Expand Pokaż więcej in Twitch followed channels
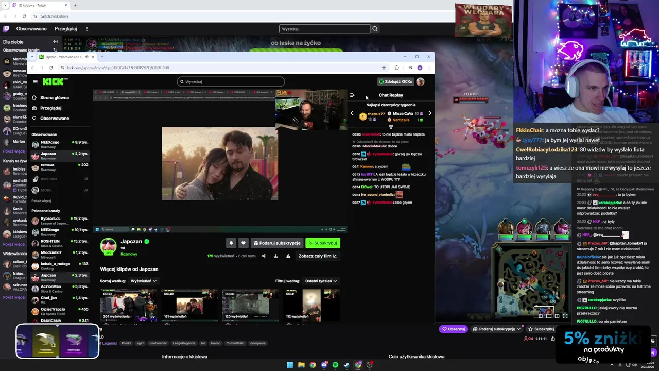The image size is (659, 371). (14, 151)
